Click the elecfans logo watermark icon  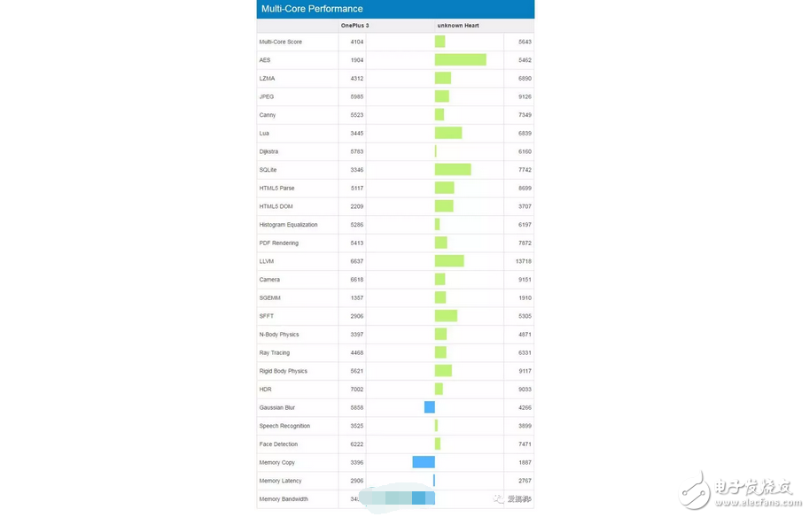tap(694, 490)
